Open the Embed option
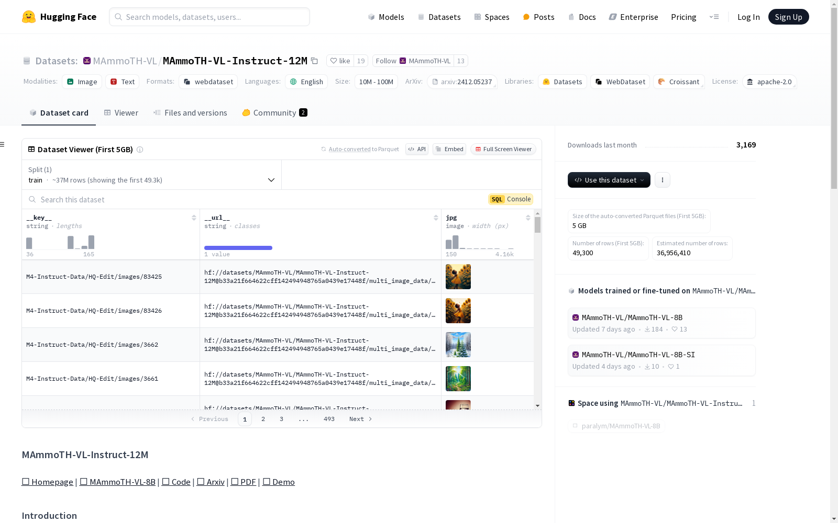This screenshot has width=838, height=523. [449, 149]
